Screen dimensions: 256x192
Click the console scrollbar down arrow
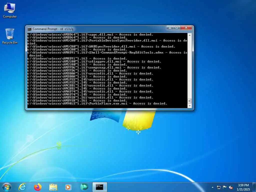click(x=189, y=106)
